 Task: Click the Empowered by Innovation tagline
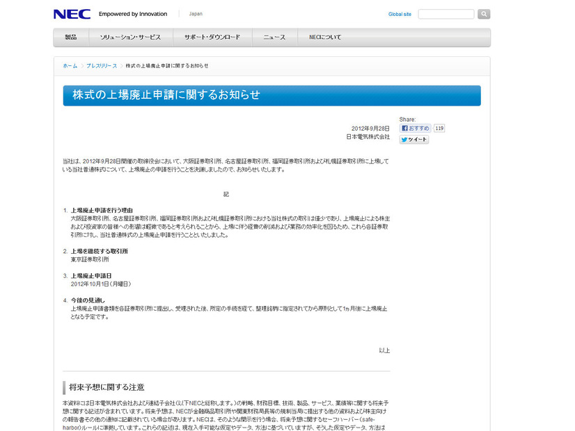tap(133, 14)
